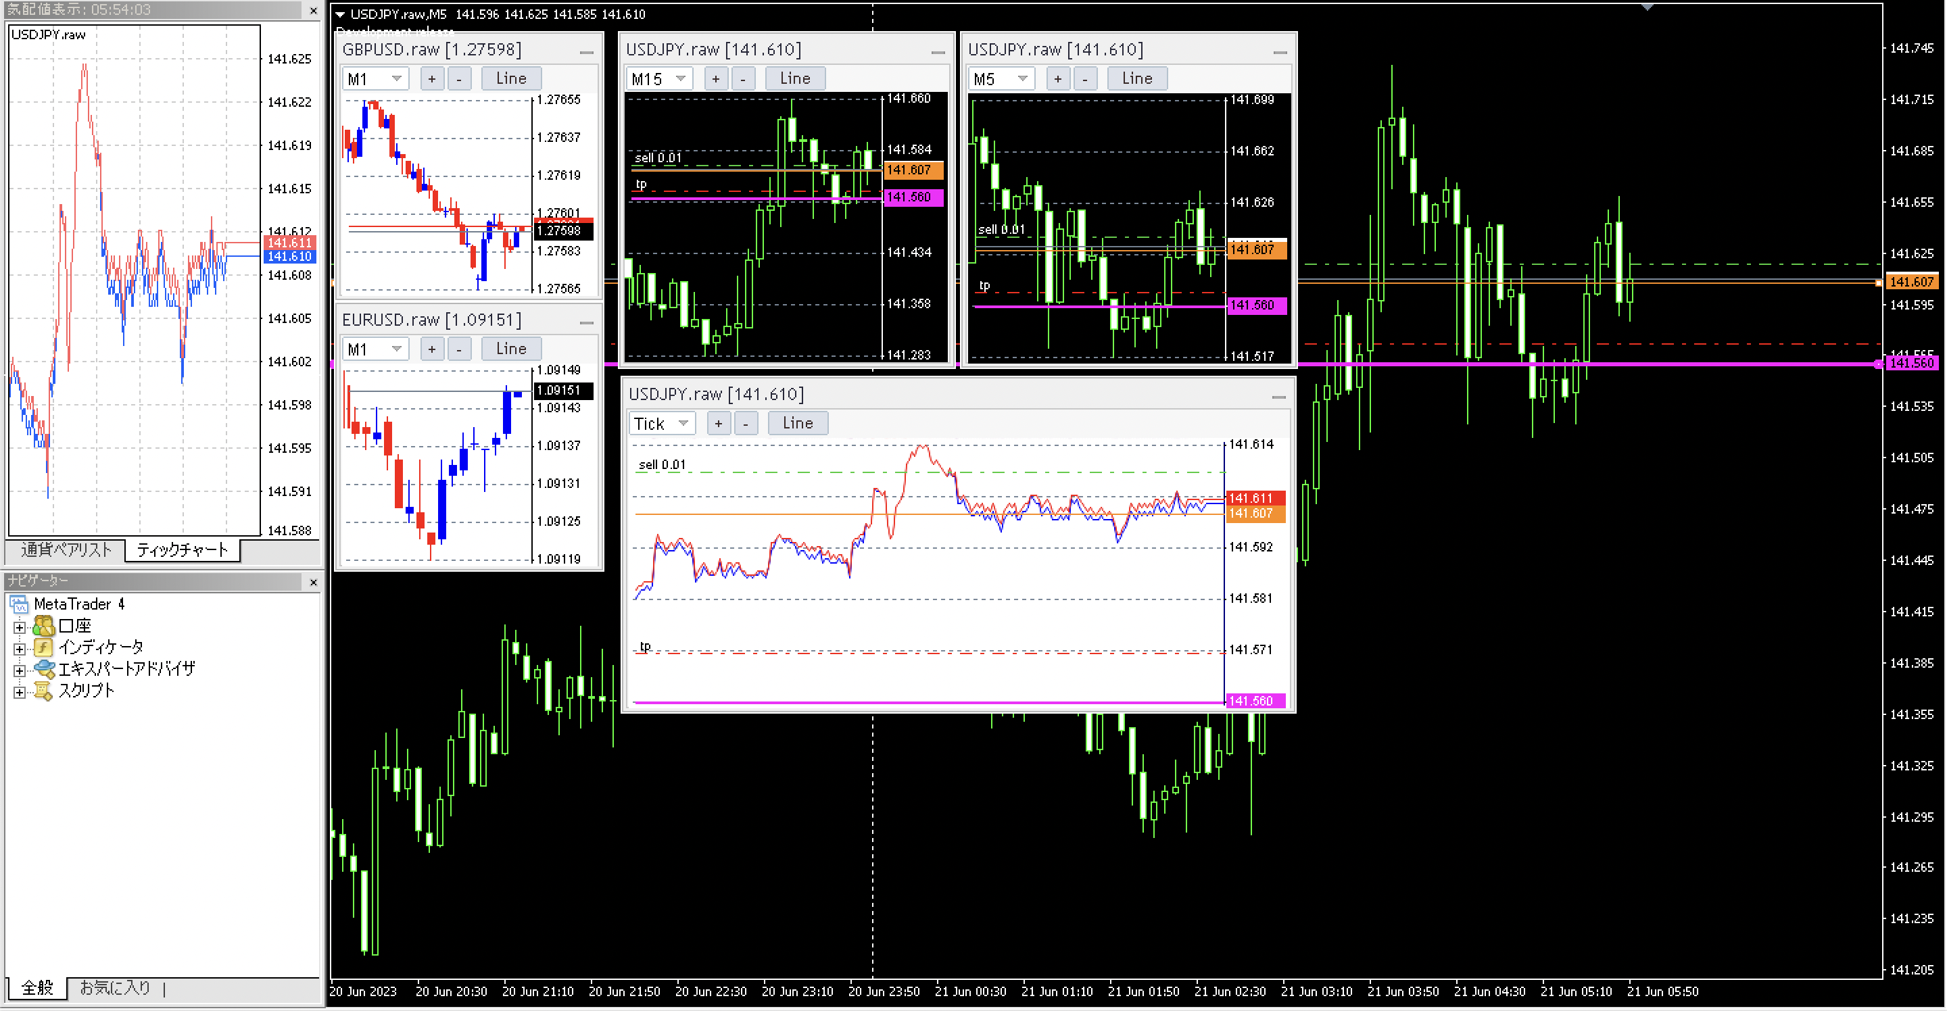Close the Navigator panel
This screenshot has height=1011, width=1947.
coord(314,582)
